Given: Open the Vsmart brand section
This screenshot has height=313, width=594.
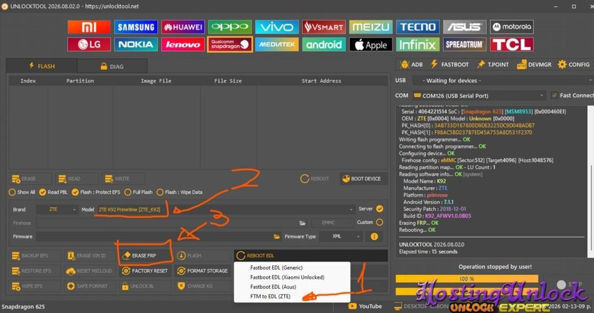Looking at the screenshot, I should pos(324,27).
